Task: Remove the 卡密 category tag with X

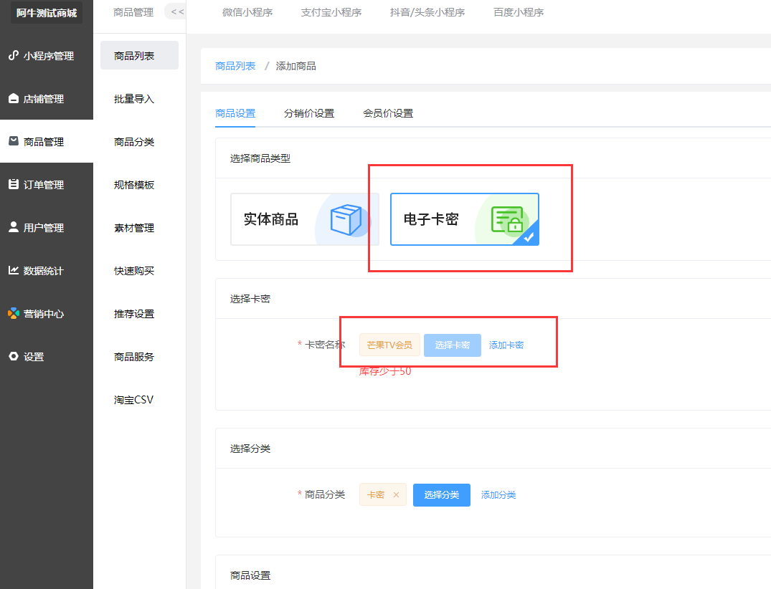Action: [396, 494]
